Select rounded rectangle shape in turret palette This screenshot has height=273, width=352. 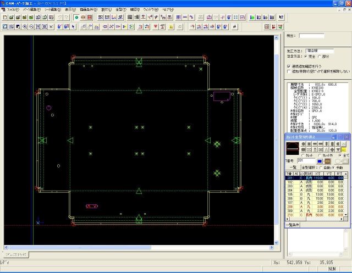point(304,149)
